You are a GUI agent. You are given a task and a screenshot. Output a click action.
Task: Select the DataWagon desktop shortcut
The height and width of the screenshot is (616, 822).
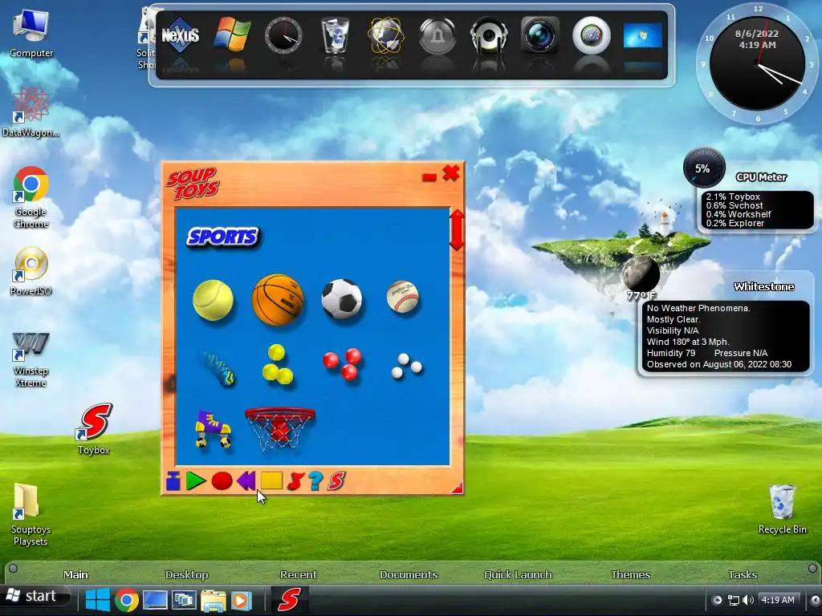click(31, 112)
